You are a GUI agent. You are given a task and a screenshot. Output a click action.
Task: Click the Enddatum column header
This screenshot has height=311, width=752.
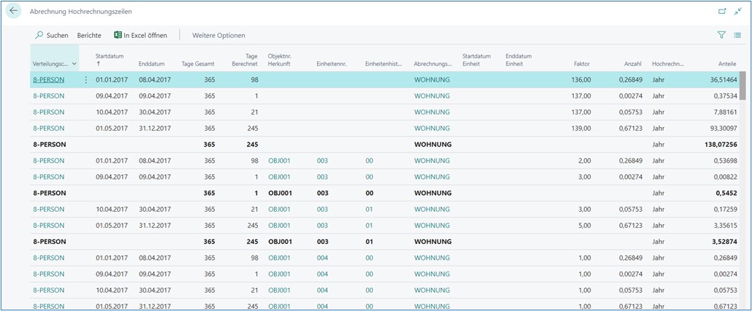tap(152, 64)
